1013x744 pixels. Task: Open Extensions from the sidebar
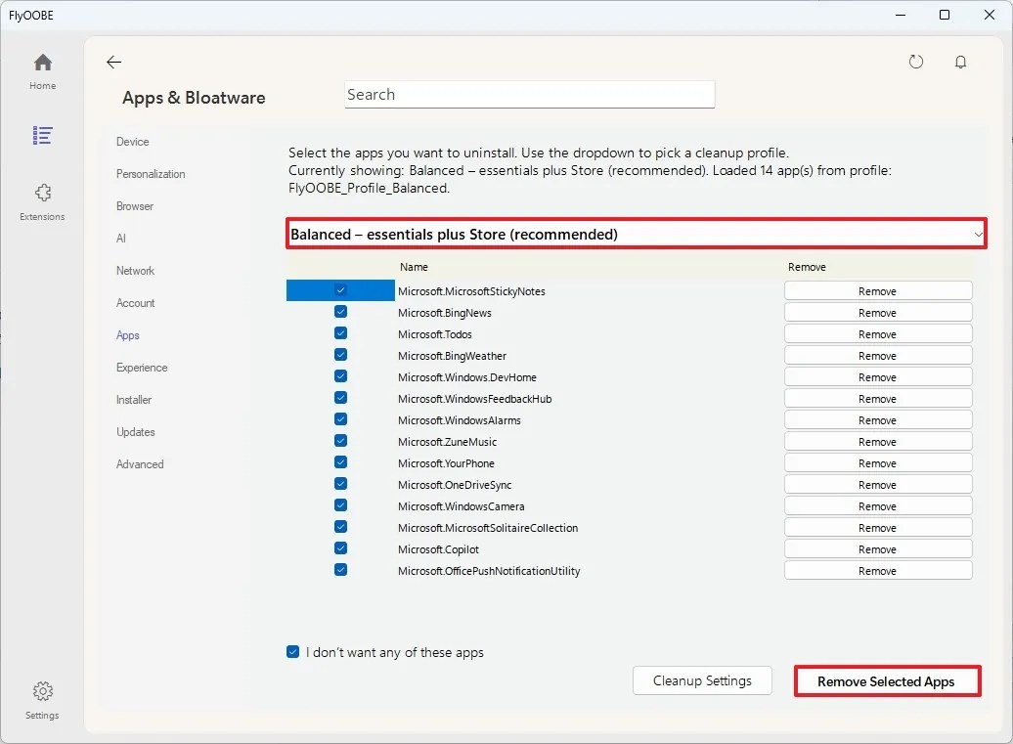coord(42,200)
